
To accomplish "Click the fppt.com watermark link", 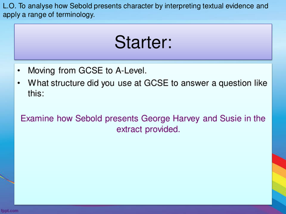I will click(x=10, y=211).
